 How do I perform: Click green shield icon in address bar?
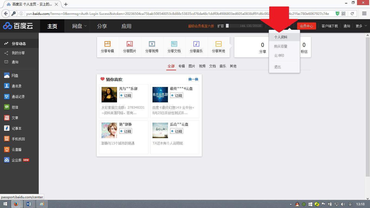tap(337, 14)
